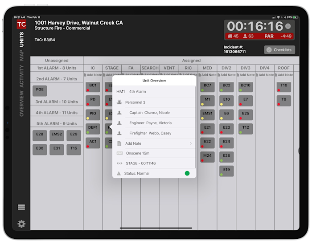Expand the 3rd ALARM - 10 Units section
312x245 pixels.
click(57, 102)
